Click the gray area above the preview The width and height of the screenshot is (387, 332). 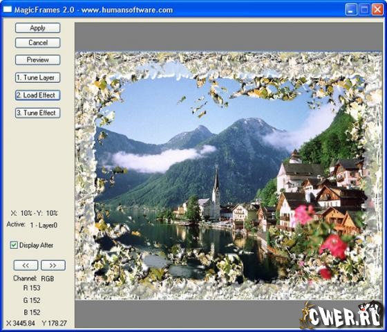pos(228,37)
